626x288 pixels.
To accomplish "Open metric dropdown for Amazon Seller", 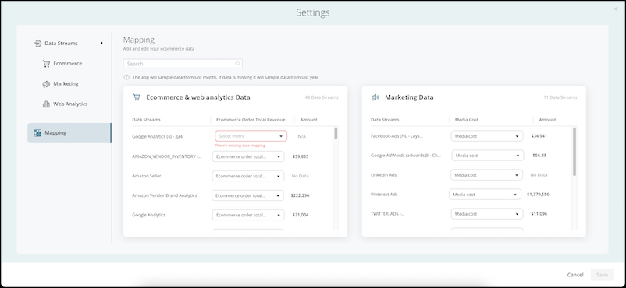I will 248,176.
